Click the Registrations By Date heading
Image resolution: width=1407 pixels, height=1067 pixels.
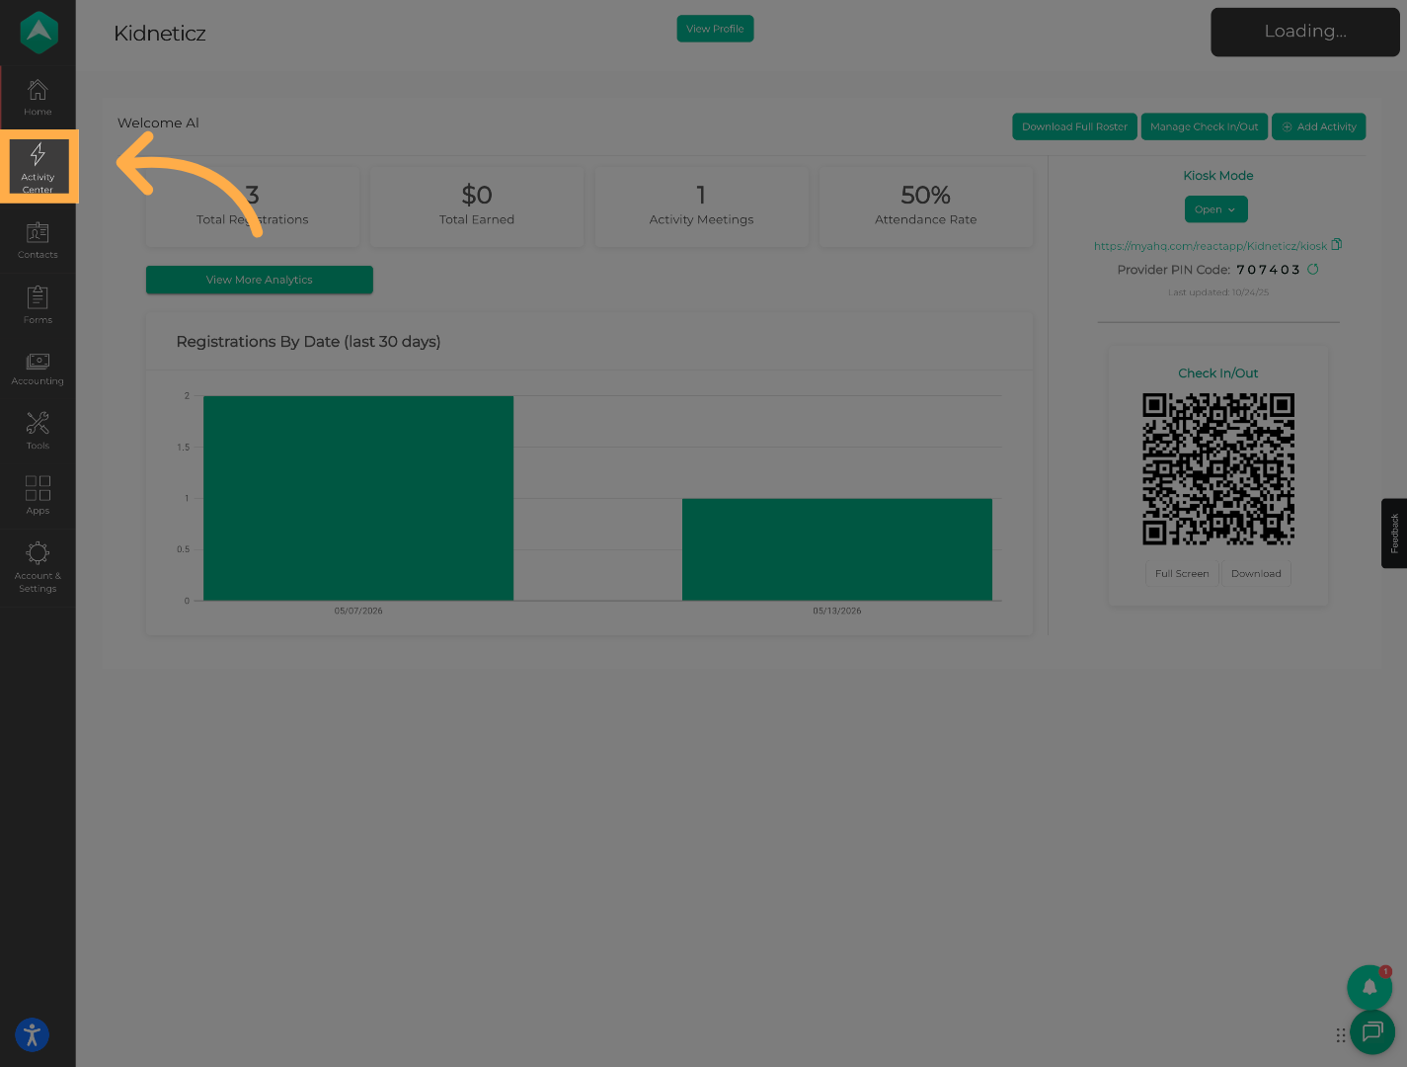(x=308, y=342)
